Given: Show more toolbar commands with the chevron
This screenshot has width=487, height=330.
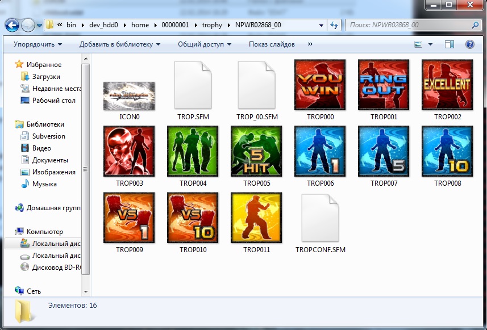Looking at the screenshot, I should pyautogui.click(x=310, y=44).
